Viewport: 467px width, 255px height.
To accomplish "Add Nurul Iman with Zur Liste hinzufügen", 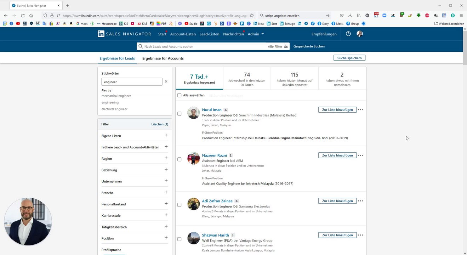I will pyautogui.click(x=337, y=110).
